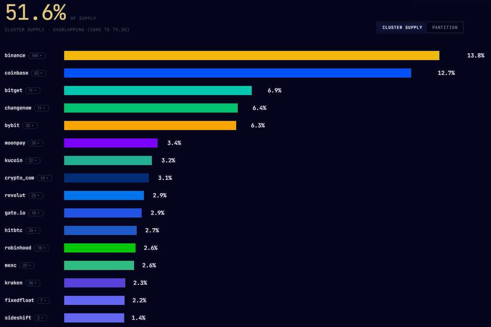Expand the hitbtc 20 count badge
The width and height of the screenshot is (491, 327).
point(33,231)
